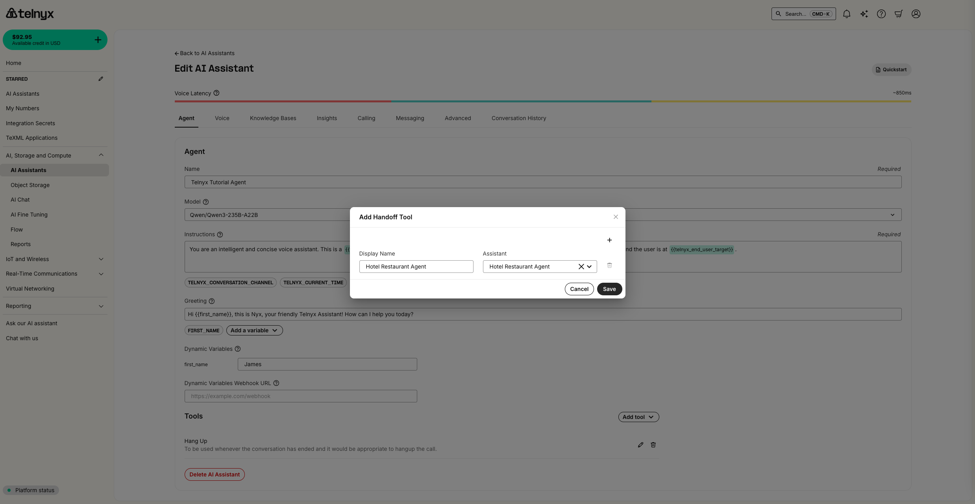975x504 pixels.
Task: Click the Telnyx logo
Action: pos(30,13)
